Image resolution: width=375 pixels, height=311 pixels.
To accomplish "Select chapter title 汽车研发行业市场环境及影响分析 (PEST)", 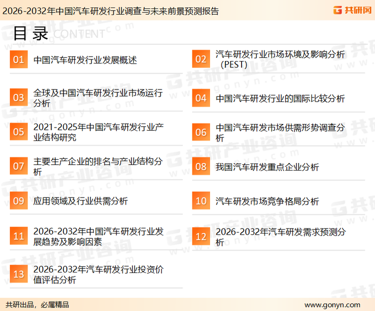I will 280,59.
